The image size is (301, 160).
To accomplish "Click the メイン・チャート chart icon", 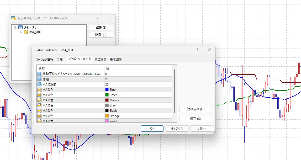I will coord(20,27).
